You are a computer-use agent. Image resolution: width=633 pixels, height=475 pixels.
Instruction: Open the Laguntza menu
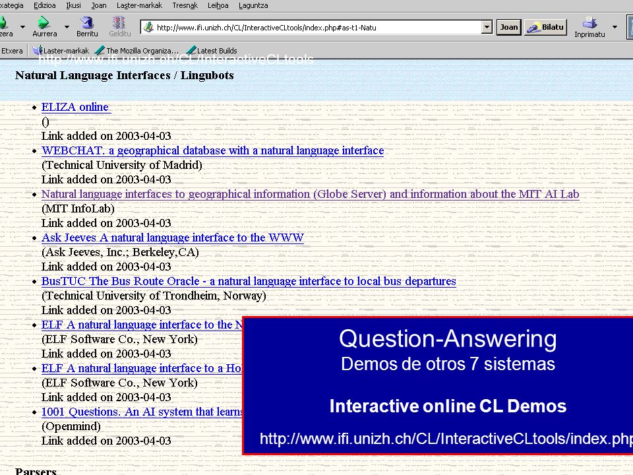tap(253, 5)
